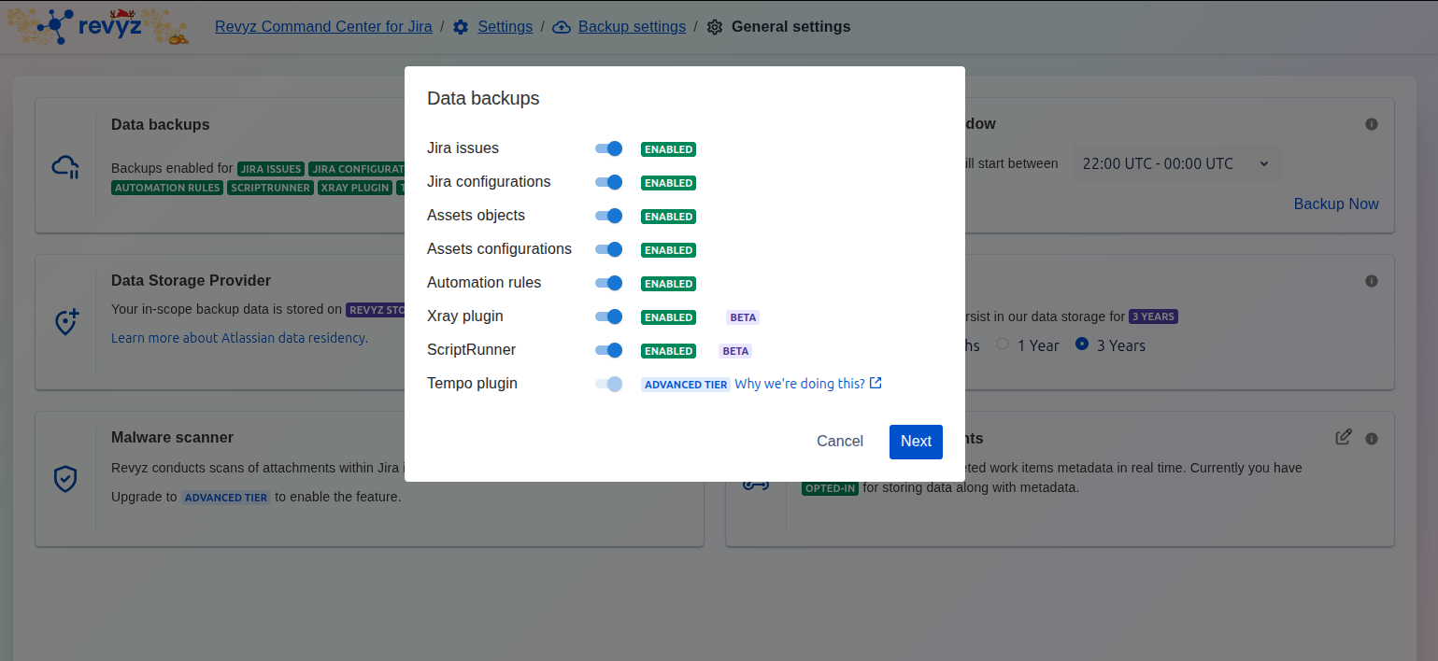Turn off the ScriptRunner backup switch
1438x661 pixels.
coord(609,350)
